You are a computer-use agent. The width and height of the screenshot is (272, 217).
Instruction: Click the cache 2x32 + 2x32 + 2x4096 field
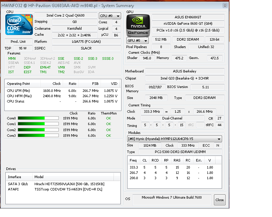pos(74,35)
